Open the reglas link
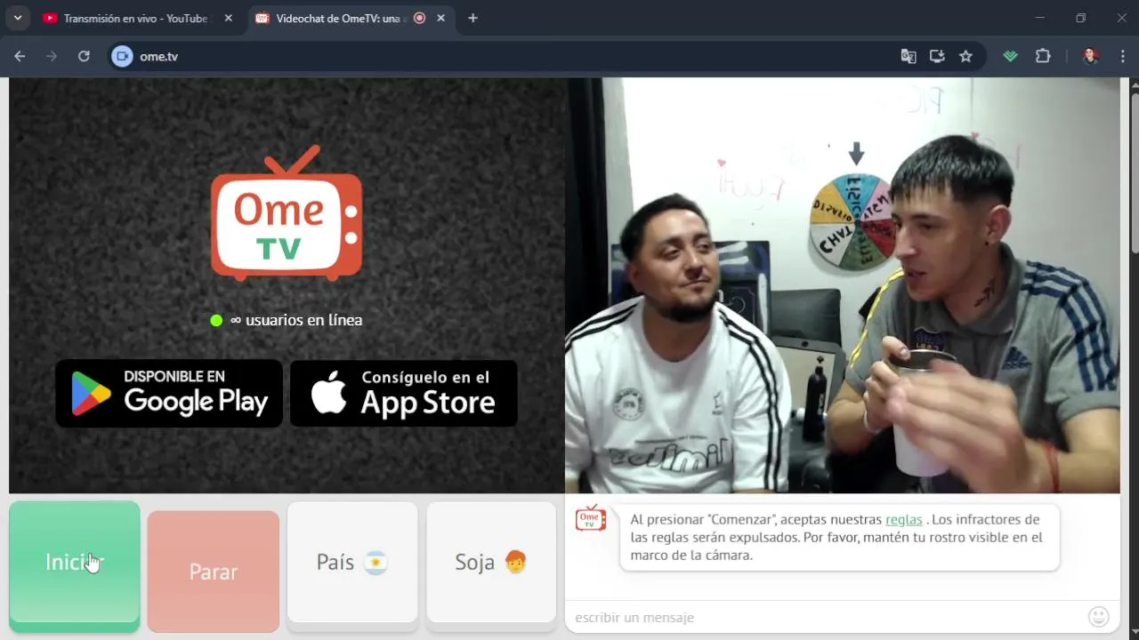Viewport: 1139px width, 640px height. click(x=903, y=520)
